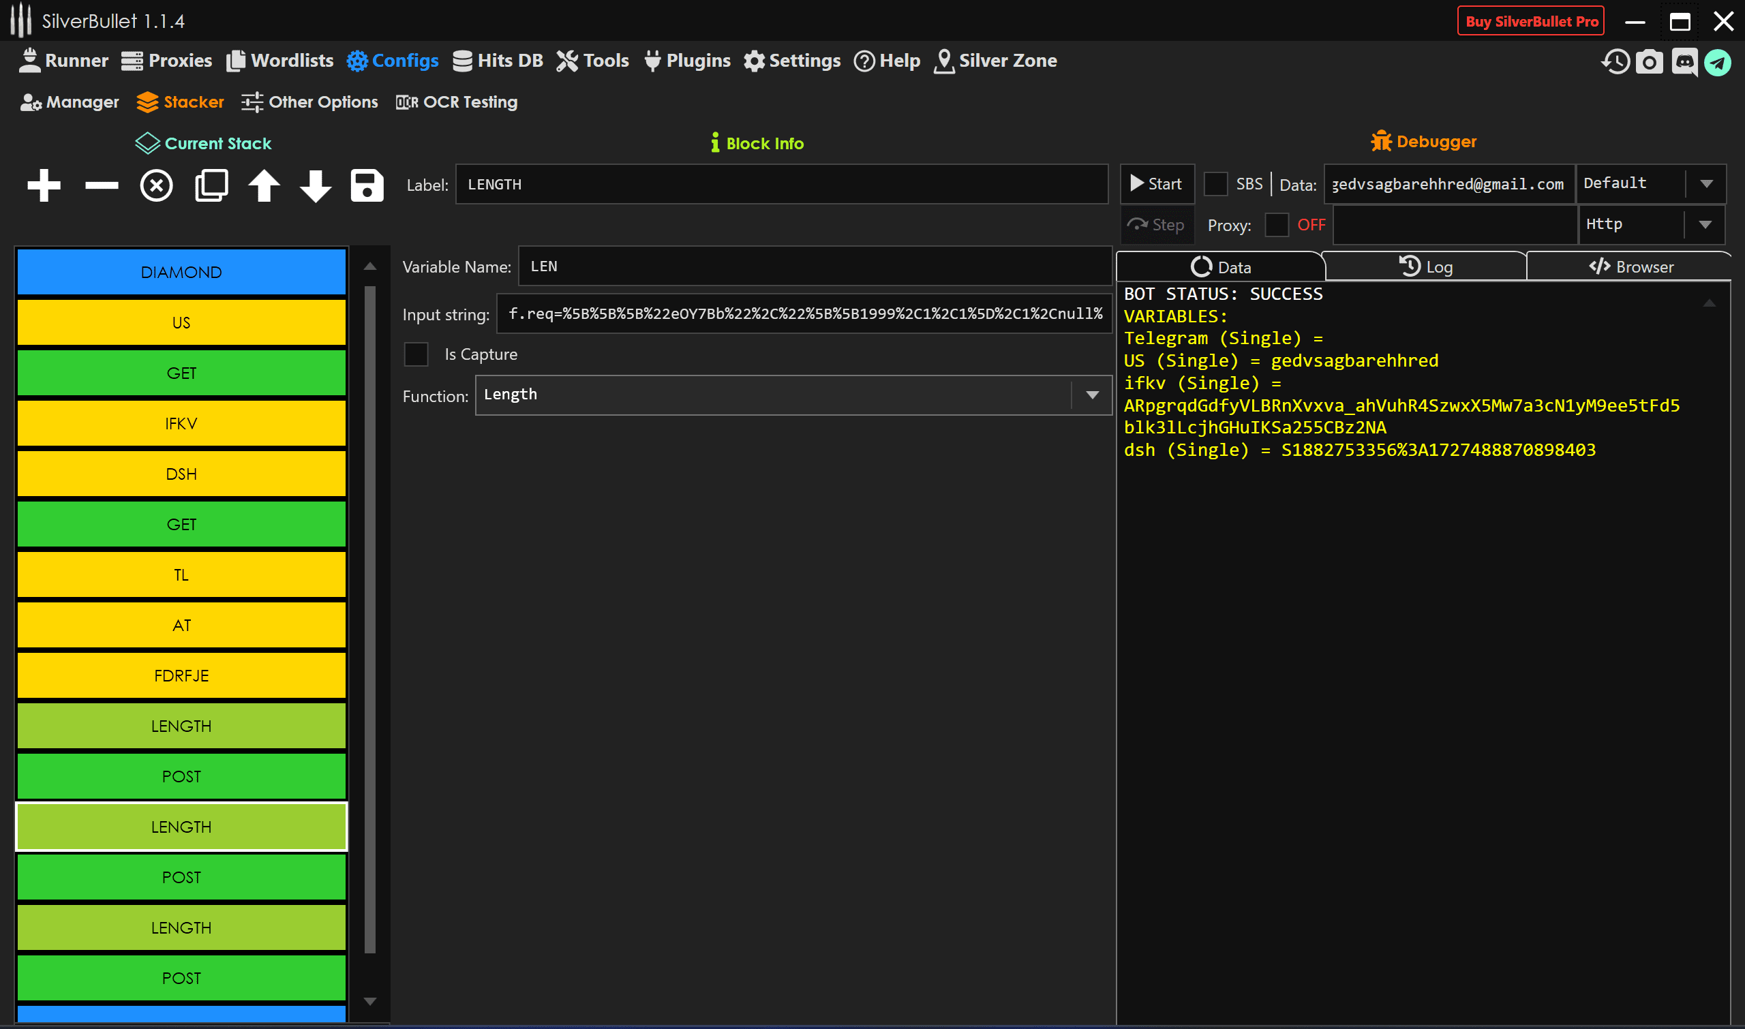The width and height of the screenshot is (1745, 1029).
Task: Expand the Function Length dropdown
Action: (x=1092, y=395)
